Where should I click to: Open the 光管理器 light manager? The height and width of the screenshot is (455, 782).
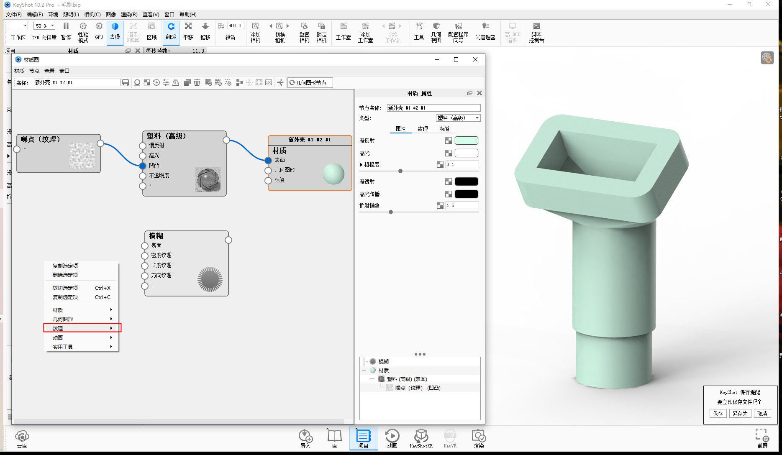coord(485,32)
